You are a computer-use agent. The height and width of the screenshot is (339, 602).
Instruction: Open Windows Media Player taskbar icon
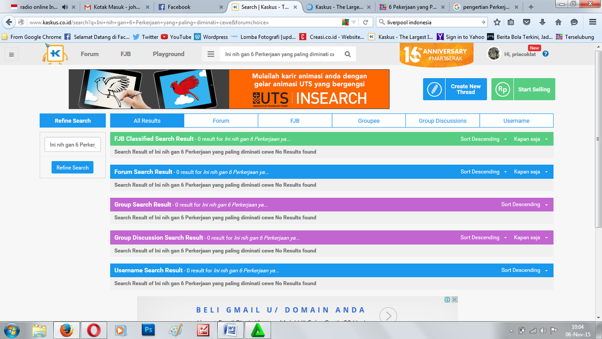120,331
